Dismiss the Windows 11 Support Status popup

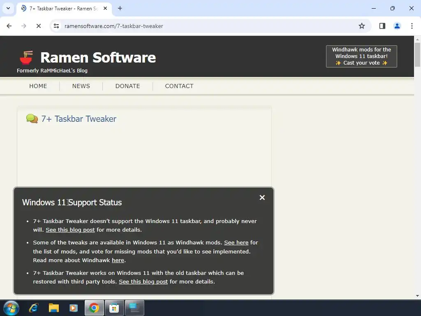coord(262,197)
